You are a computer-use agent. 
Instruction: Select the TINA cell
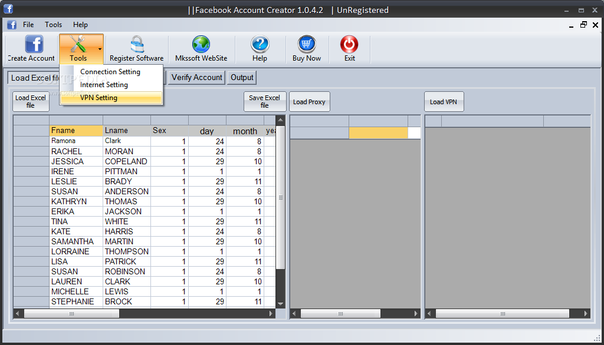(x=76, y=221)
